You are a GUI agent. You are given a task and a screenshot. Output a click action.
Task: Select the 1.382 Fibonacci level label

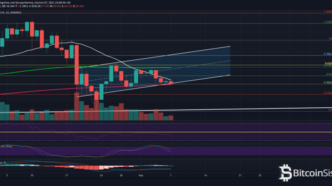tap(328, 12)
